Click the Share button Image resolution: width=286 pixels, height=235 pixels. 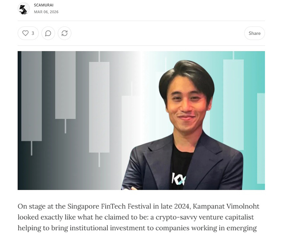click(255, 33)
